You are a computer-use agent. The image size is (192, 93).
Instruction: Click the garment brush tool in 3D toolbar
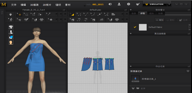[x=26, y=19]
